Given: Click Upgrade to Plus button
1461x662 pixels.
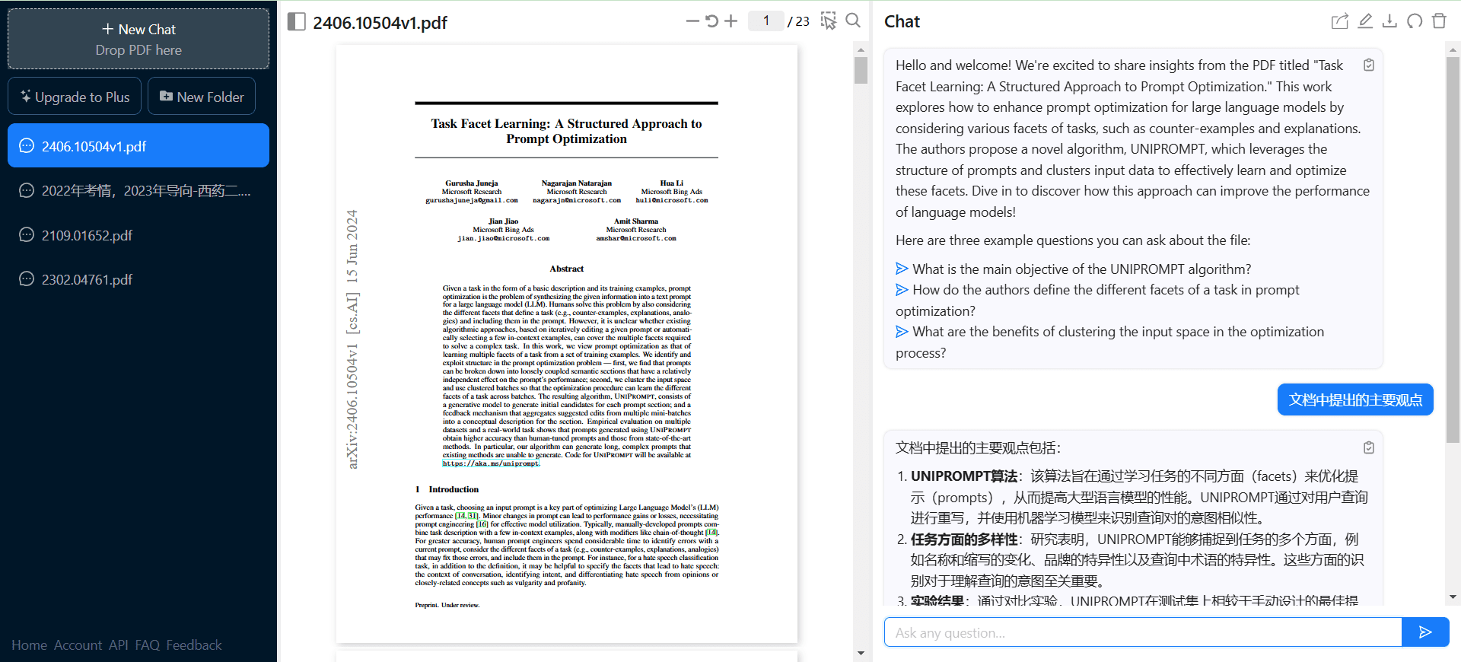Looking at the screenshot, I should click(x=75, y=97).
